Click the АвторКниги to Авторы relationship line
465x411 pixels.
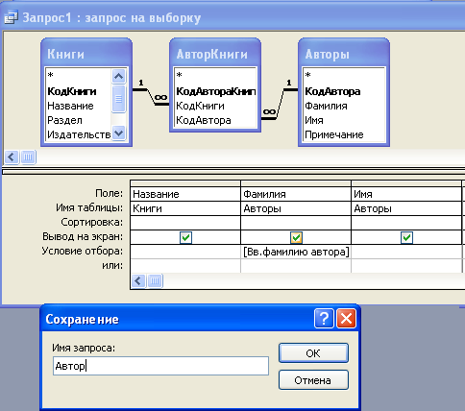[x=281, y=104]
